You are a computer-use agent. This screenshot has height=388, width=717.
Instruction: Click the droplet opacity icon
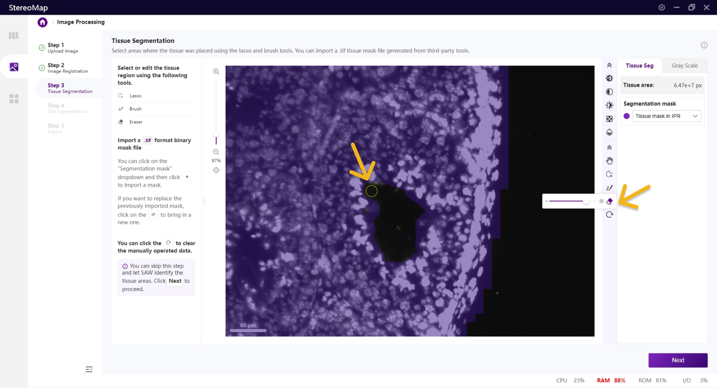[609, 132]
